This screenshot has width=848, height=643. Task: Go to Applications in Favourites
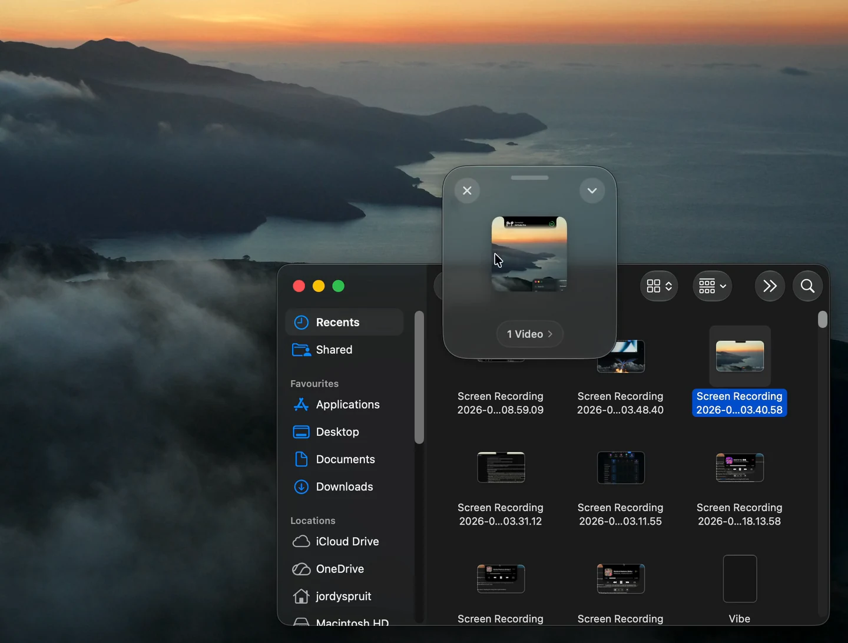[344, 405]
